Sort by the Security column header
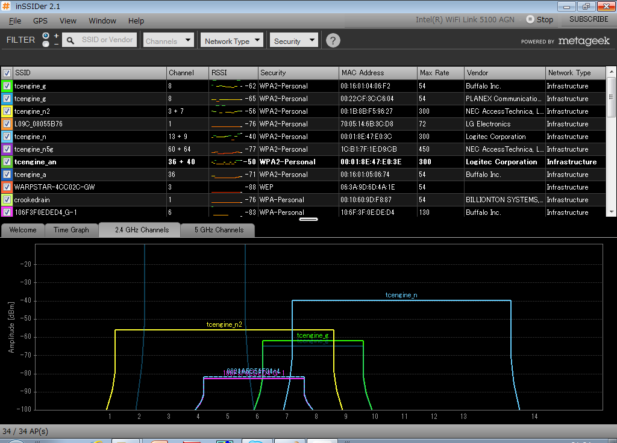Screen dimensions: 617x443 pos(298,73)
